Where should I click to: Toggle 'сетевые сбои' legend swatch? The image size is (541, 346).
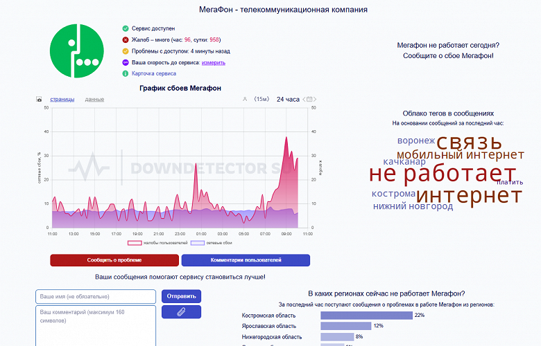(x=198, y=243)
